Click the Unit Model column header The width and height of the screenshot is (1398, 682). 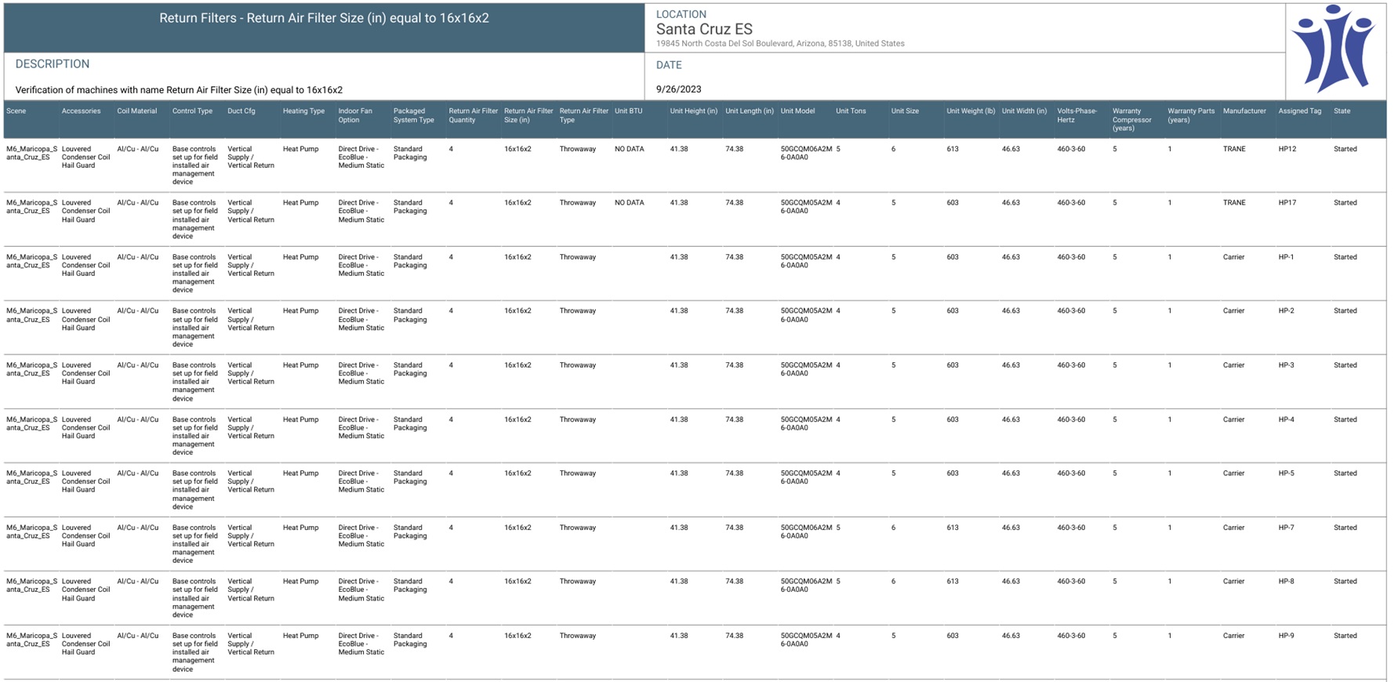(x=797, y=111)
